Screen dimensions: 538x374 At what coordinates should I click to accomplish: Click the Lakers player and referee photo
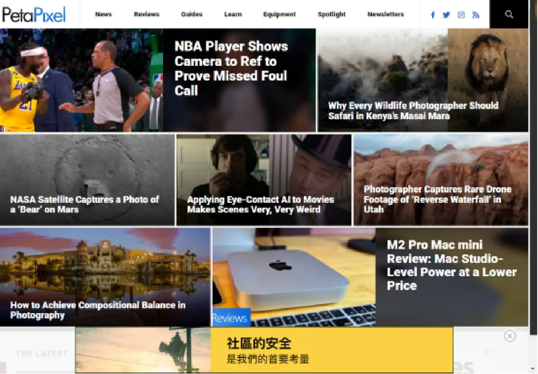pyautogui.click(x=81, y=80)
